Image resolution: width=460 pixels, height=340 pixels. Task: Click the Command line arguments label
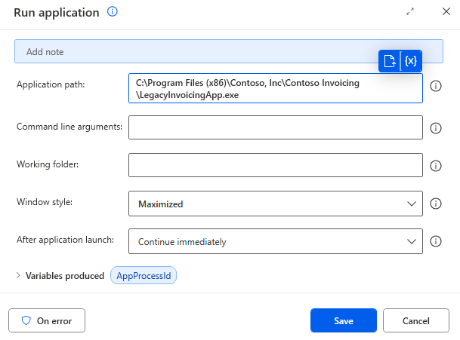click(69, 127)
